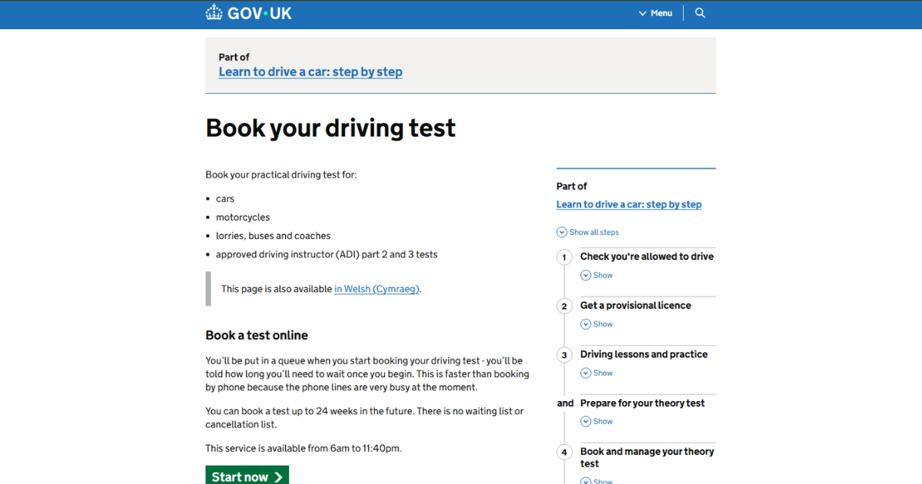Click the arrow icon on Start now
The width and height of the screenshot is (922, 484).
(278, 476)
